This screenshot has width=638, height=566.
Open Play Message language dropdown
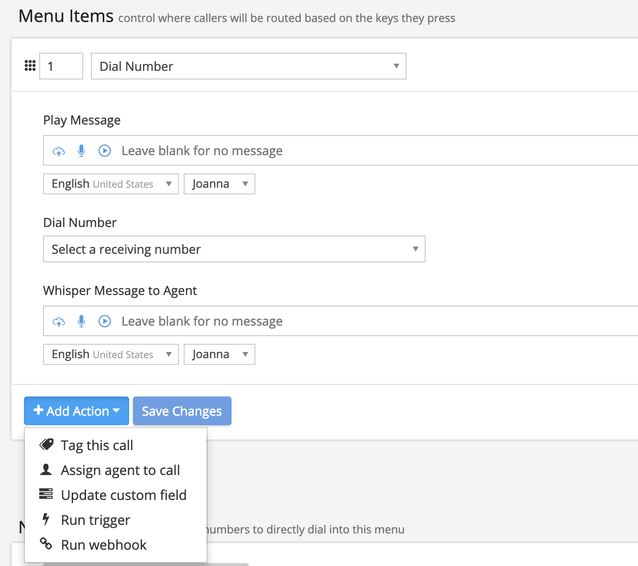pyautogui.click(x=110, y=184)
